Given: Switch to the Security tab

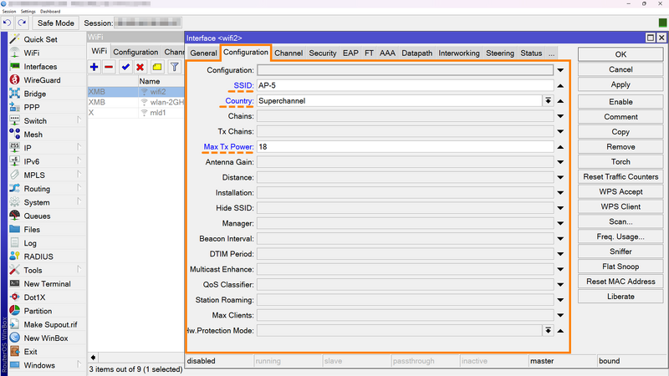Looking at the screenshot, I should [323, 53].
